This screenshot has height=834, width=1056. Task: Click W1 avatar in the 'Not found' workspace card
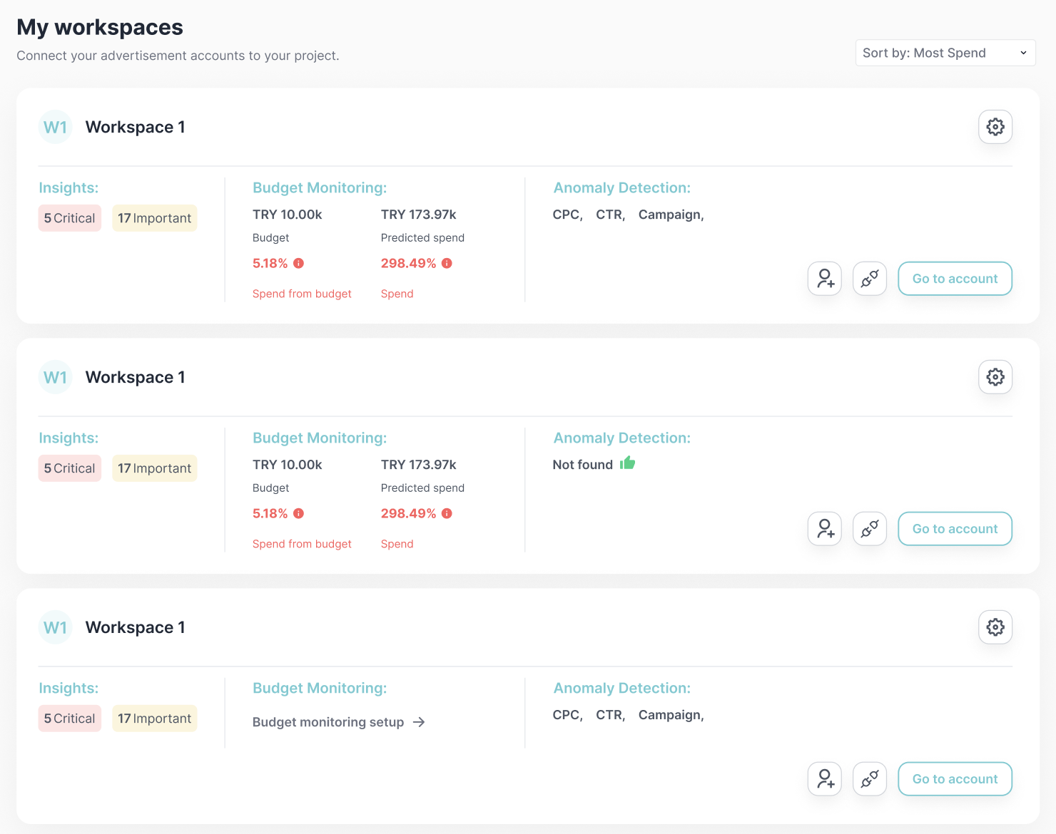(56, 377)
